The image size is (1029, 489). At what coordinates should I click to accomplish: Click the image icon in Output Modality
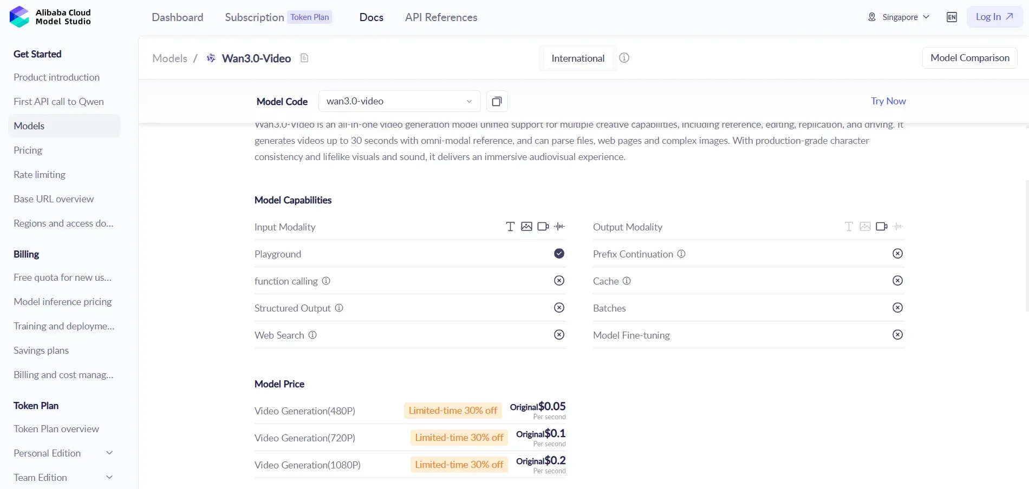point(865,227)
